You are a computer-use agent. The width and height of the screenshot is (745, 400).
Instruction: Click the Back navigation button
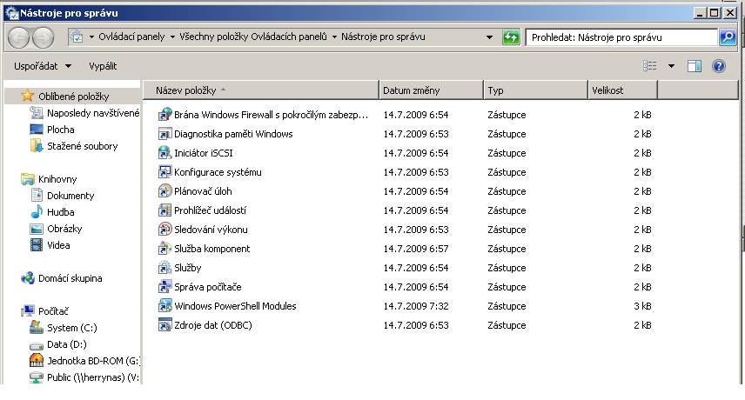[19, 38]
